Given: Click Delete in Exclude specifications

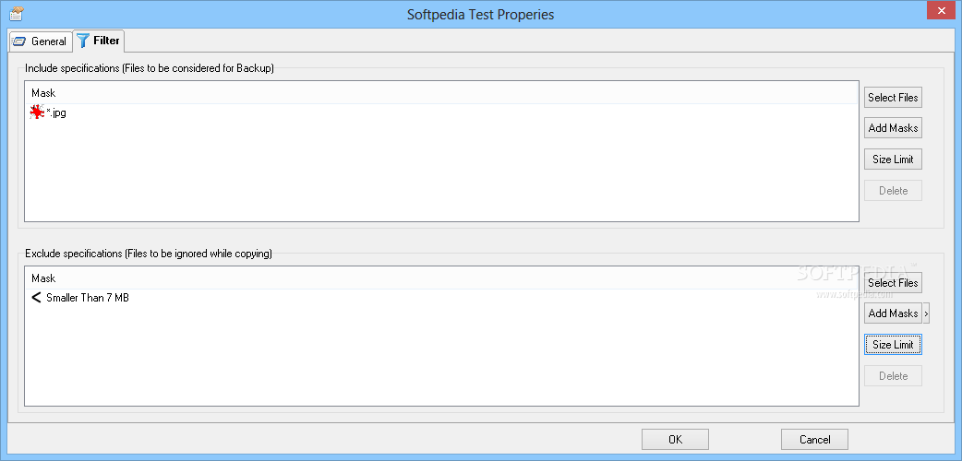Looking at the screenshot, I should tap(893, 376).
